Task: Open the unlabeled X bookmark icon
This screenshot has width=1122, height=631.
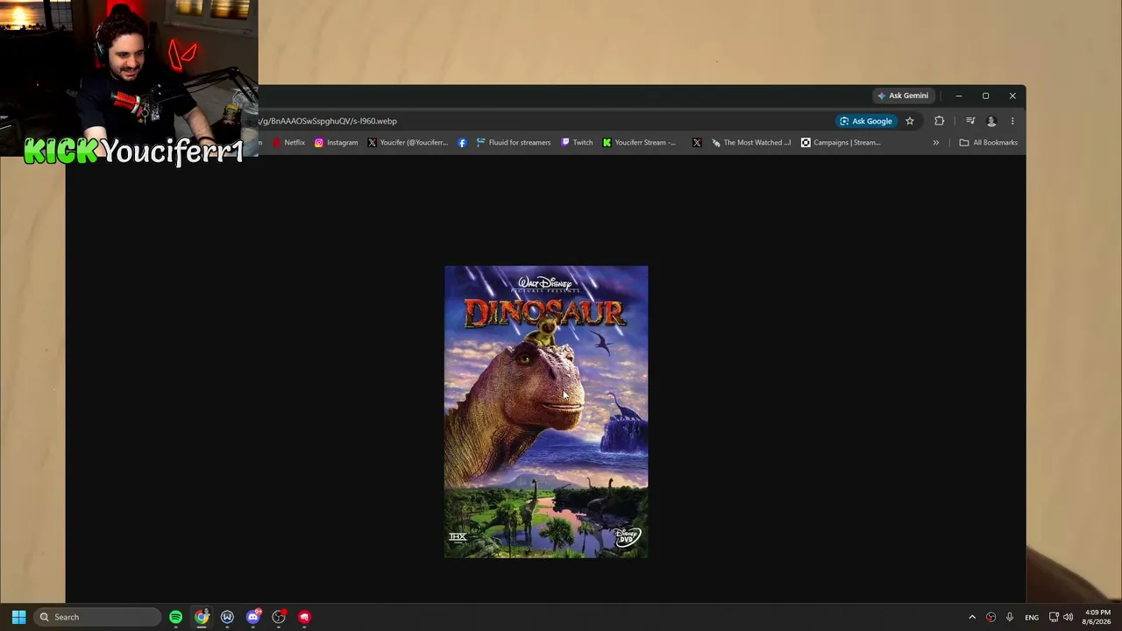Action: pyautogui.click(x=697, y=142)
